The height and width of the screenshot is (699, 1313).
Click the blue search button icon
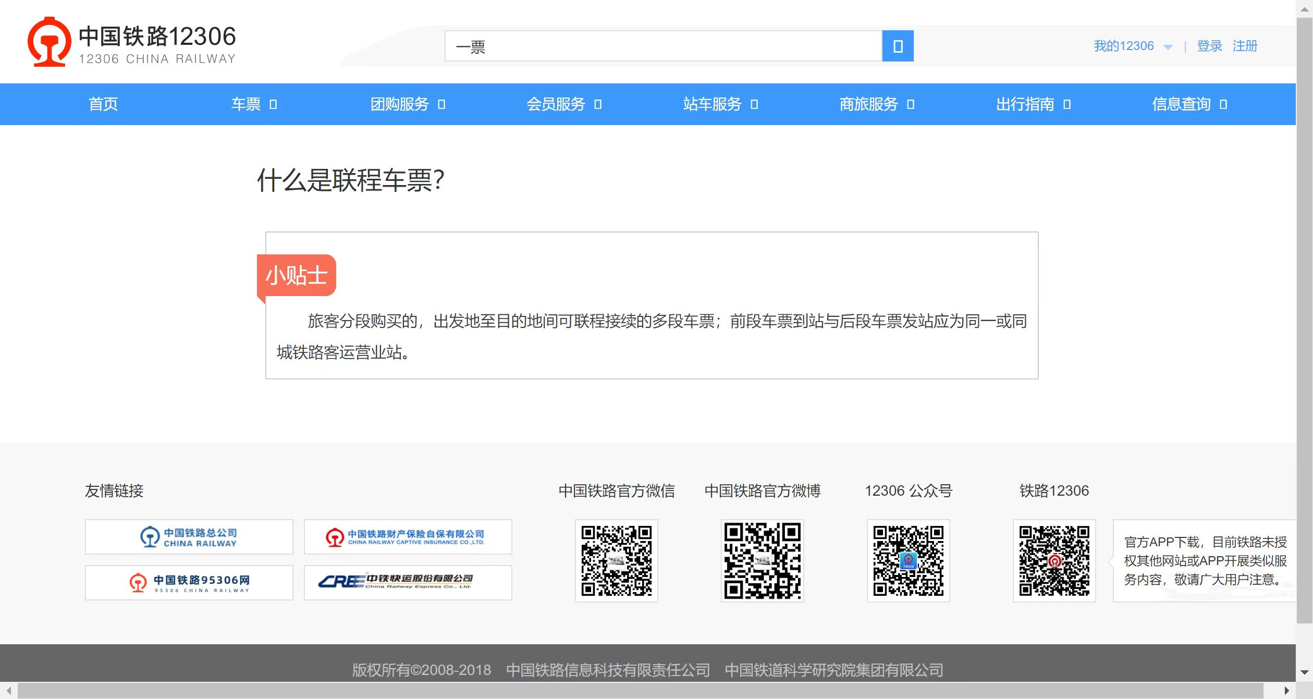point(897,46)
